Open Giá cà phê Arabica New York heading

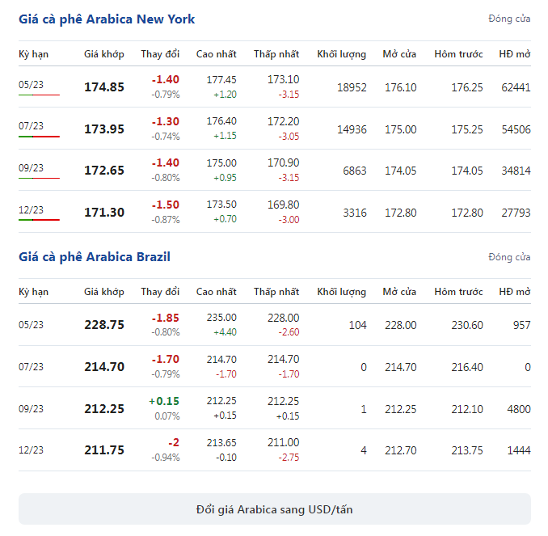point(107,19)
